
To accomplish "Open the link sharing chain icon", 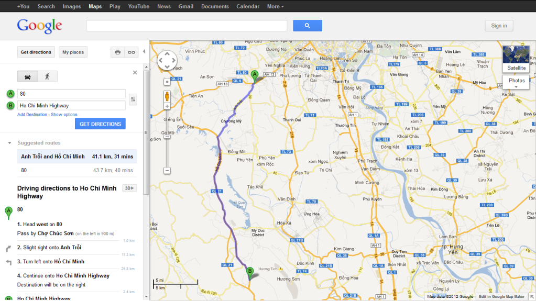I will click(132, 52).
